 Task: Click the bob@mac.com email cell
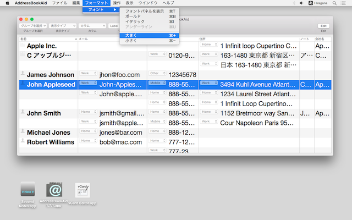(x=121, y=142)
